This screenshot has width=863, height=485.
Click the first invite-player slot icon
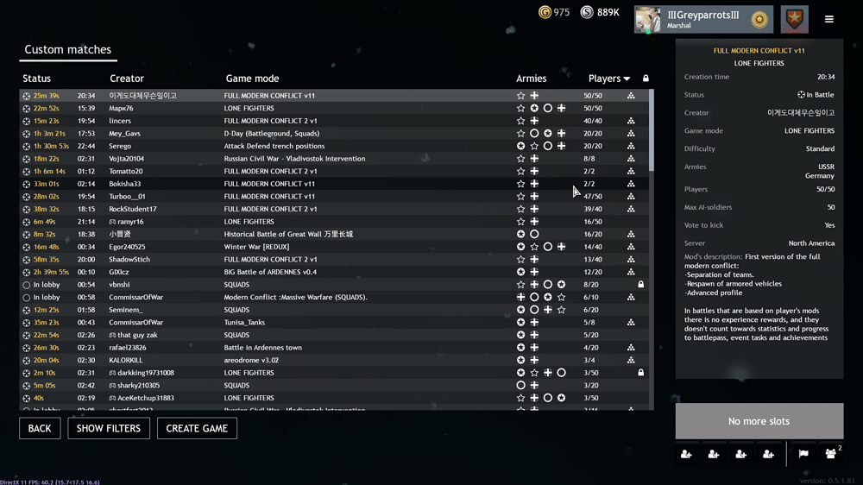coord(686,454)
